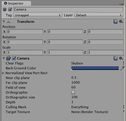The image size is (126, 121).
Task: Click the Transform component title
Action: coord(25,22)
